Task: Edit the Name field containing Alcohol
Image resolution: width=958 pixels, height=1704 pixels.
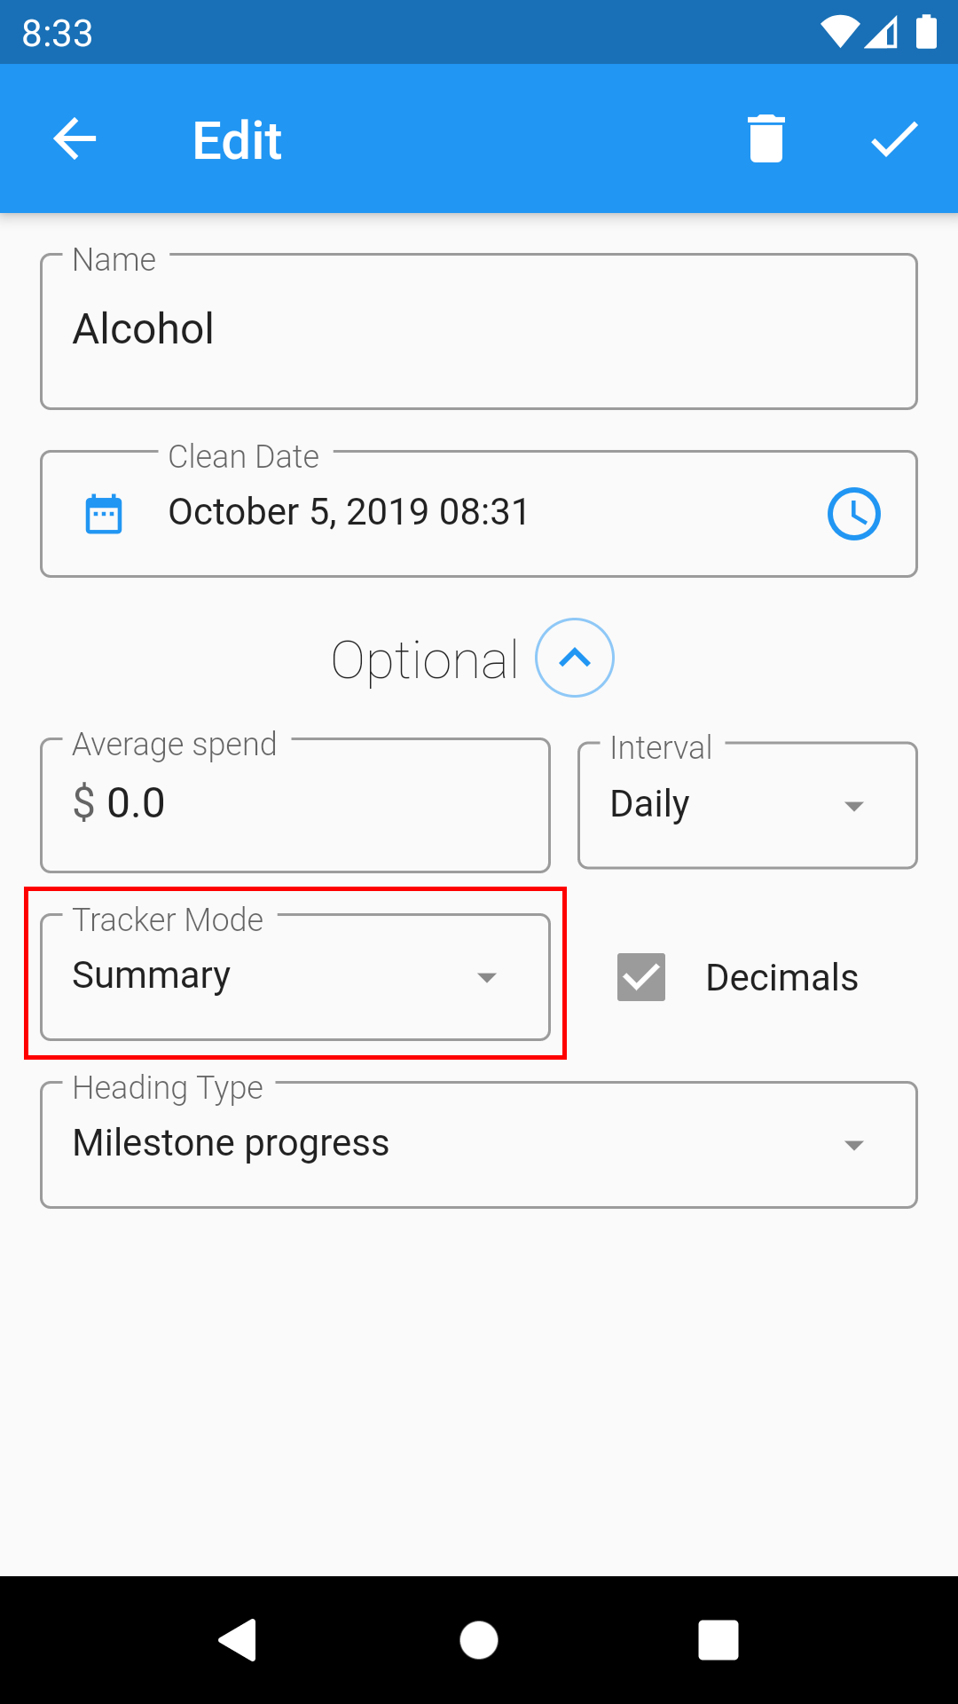Action: click(479, 331)
